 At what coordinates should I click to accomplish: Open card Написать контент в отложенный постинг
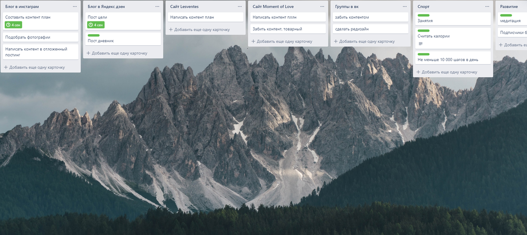point(40,52)
